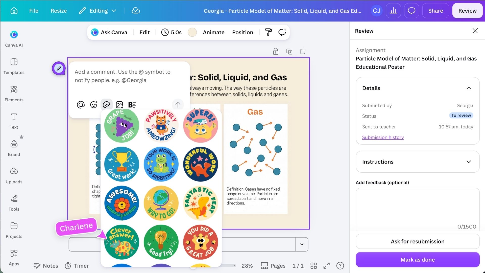Click Position in the toolbar
This screenshot has width=485, height=273.
point(243,32)
